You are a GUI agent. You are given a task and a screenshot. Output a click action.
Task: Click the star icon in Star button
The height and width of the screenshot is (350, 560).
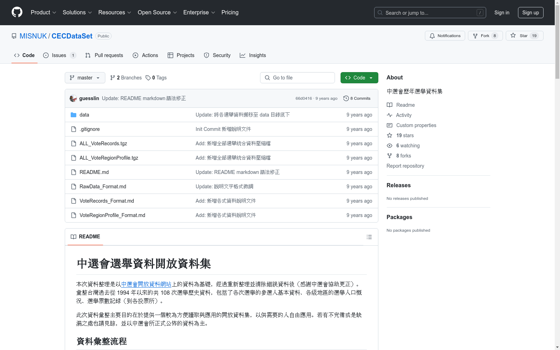(x=513, y=35)
